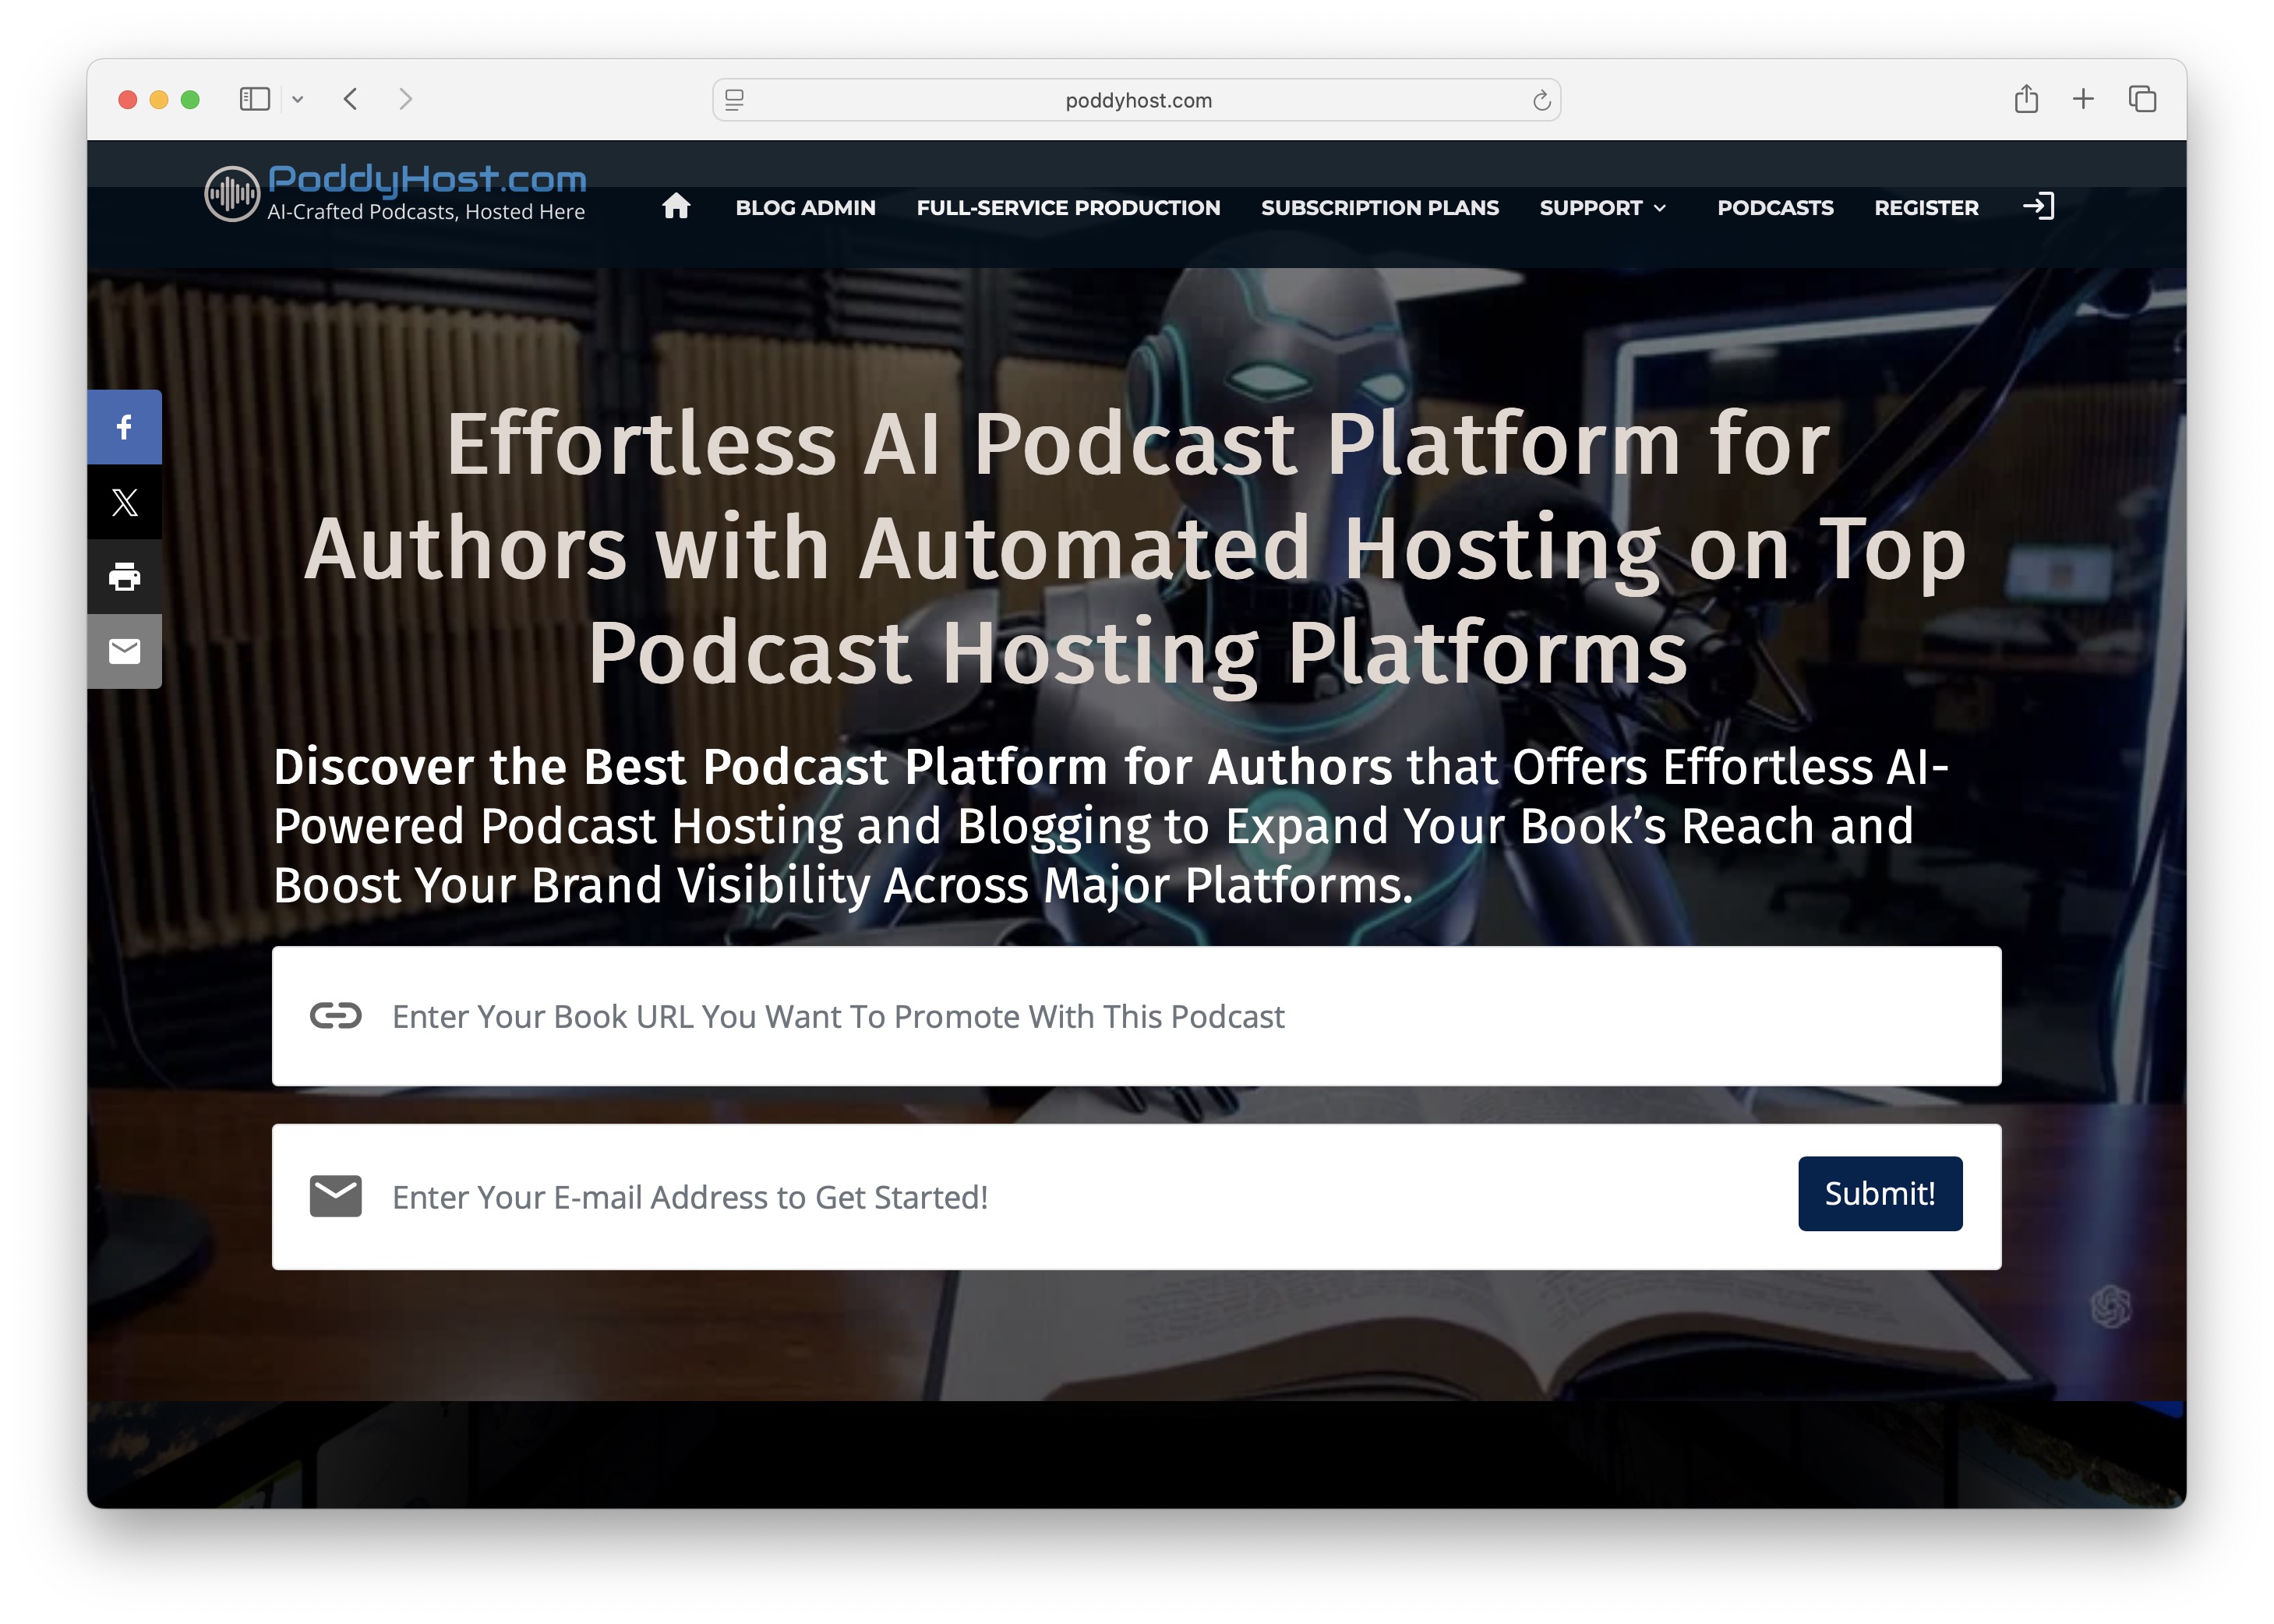Expand the Support dropdown

click(1602, 207)
